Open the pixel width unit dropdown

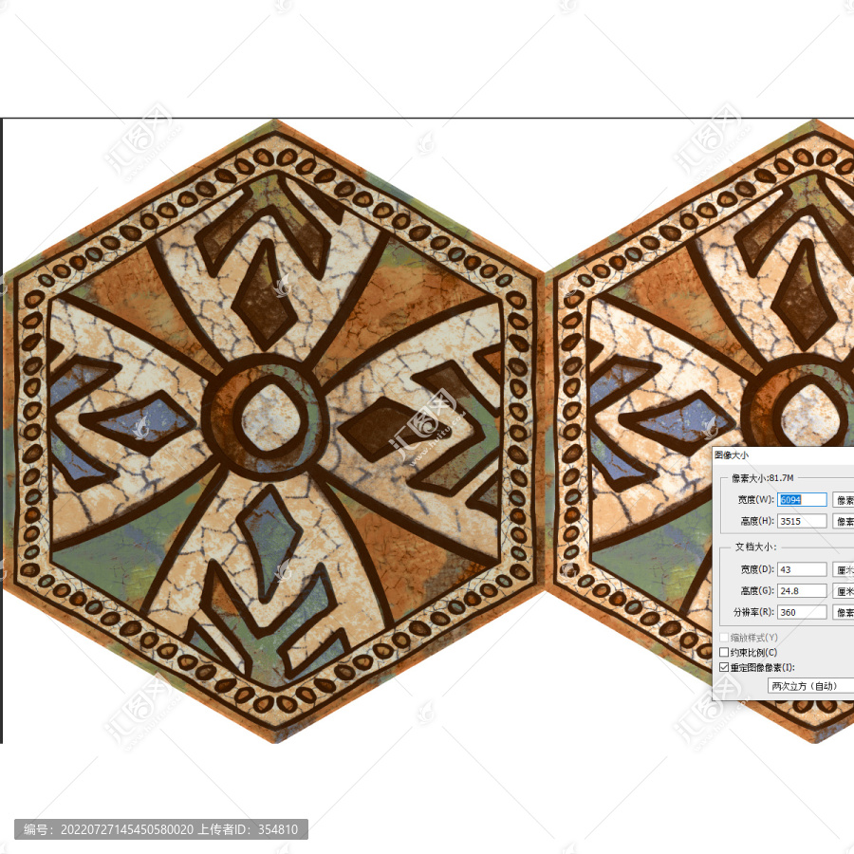(x=844, y=499)
